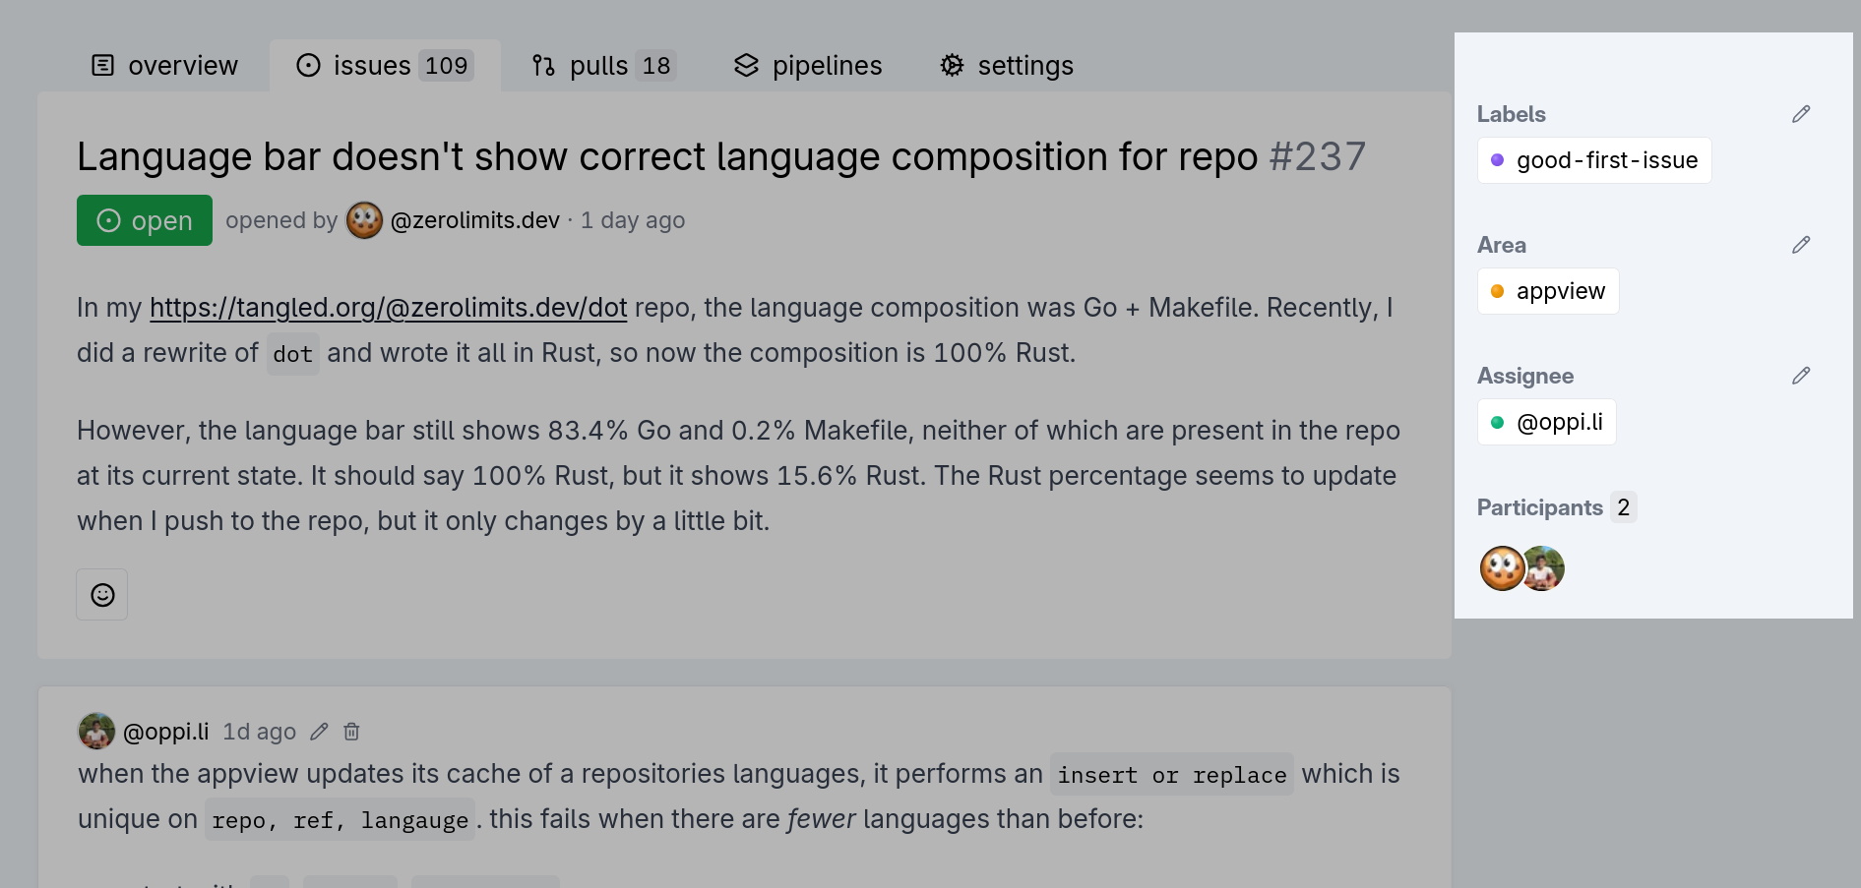
Task: Click the zerolimits.dev avatar next to opened by
Action: pos(364,220)
